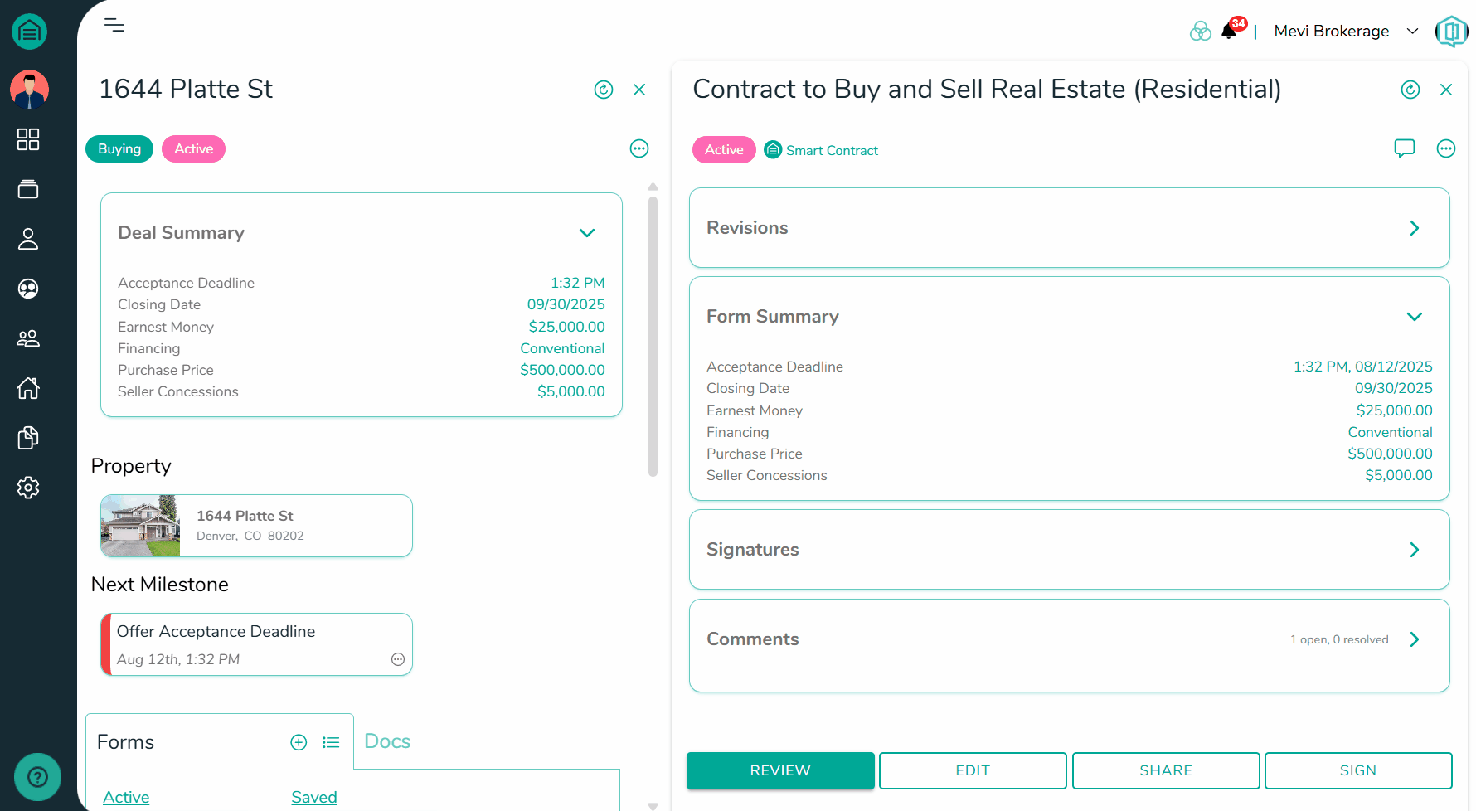Click the REVIEW button
This screenshot has height=811, width=1476.
pyautogui.click(x=780, y=770)
